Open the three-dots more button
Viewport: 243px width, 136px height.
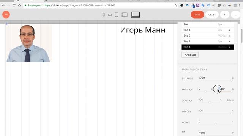pyautogui.click(x=235, y=15)
